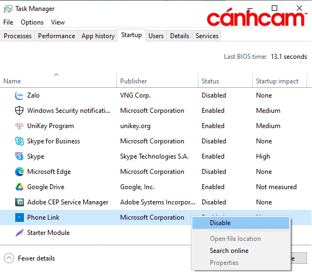The image size is (312, 272).
Task: Choose Search online in context menu
Action: (x=241, y=251)
